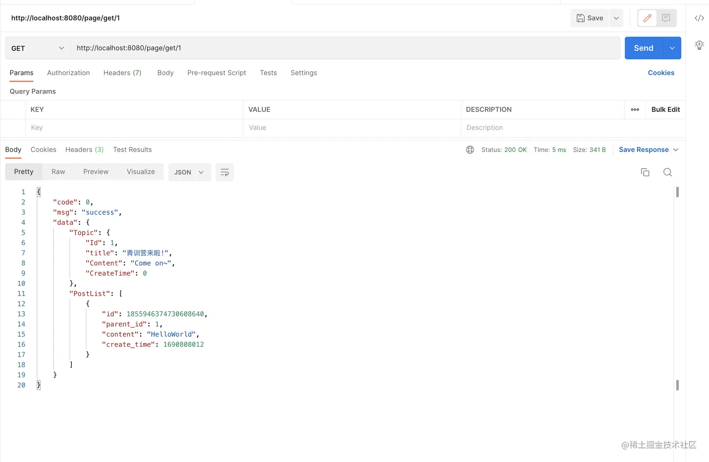Click the request URL field
The image size is (709, 462).
[345, 48]
